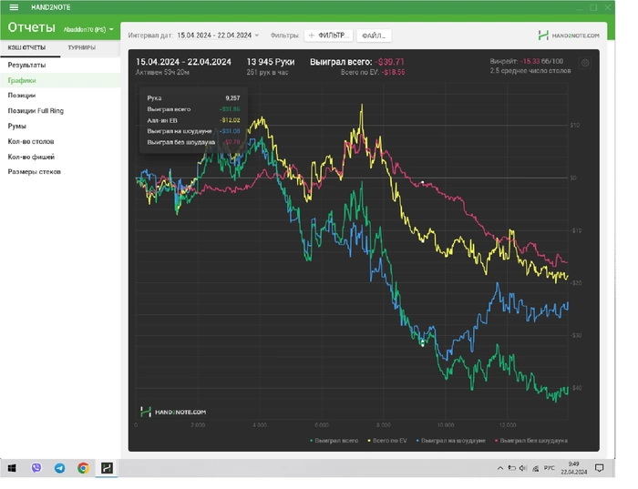Open notification center icon
The image size is (638, 489).
click(x=599, y=468)
